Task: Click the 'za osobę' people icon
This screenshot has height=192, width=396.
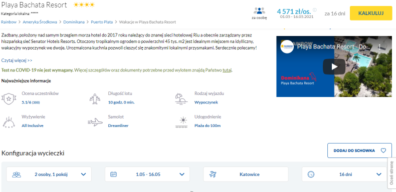Action: click(x=259, y=11)
